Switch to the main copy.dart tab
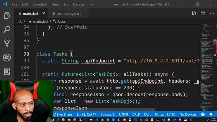Screen dimensions: 217x122 [68, 14]
